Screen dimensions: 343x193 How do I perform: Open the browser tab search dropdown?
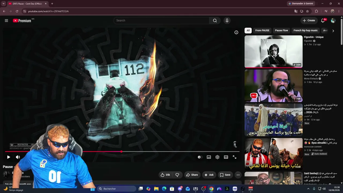pyautogui.click(x=3, y=3)
